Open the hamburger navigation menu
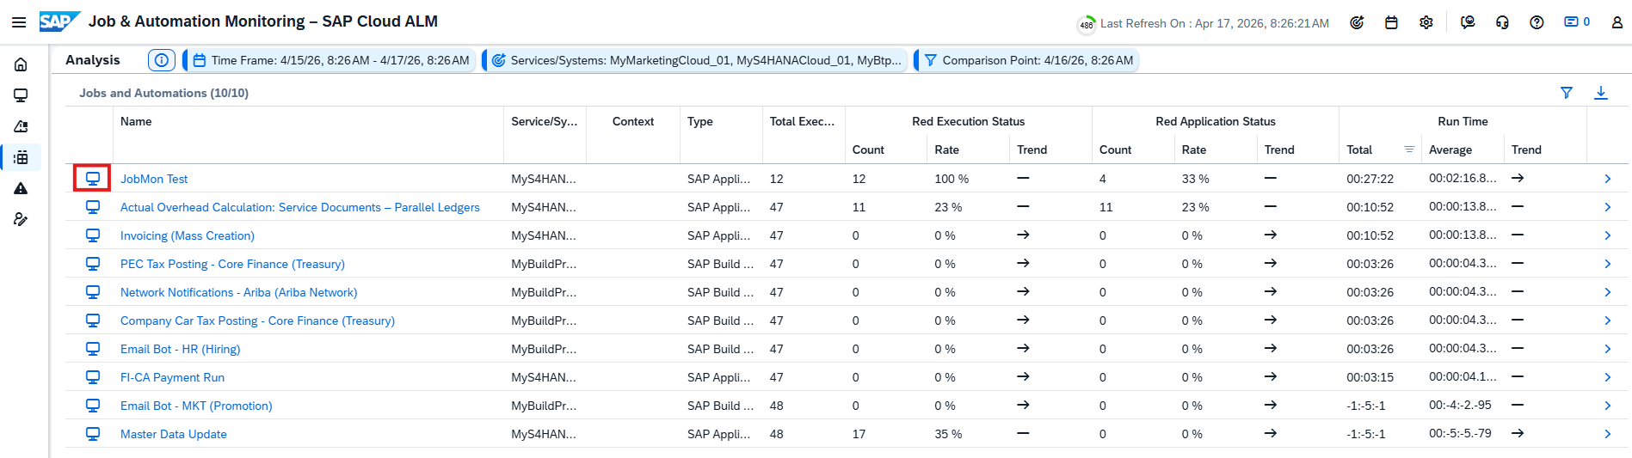 point(18,22)
